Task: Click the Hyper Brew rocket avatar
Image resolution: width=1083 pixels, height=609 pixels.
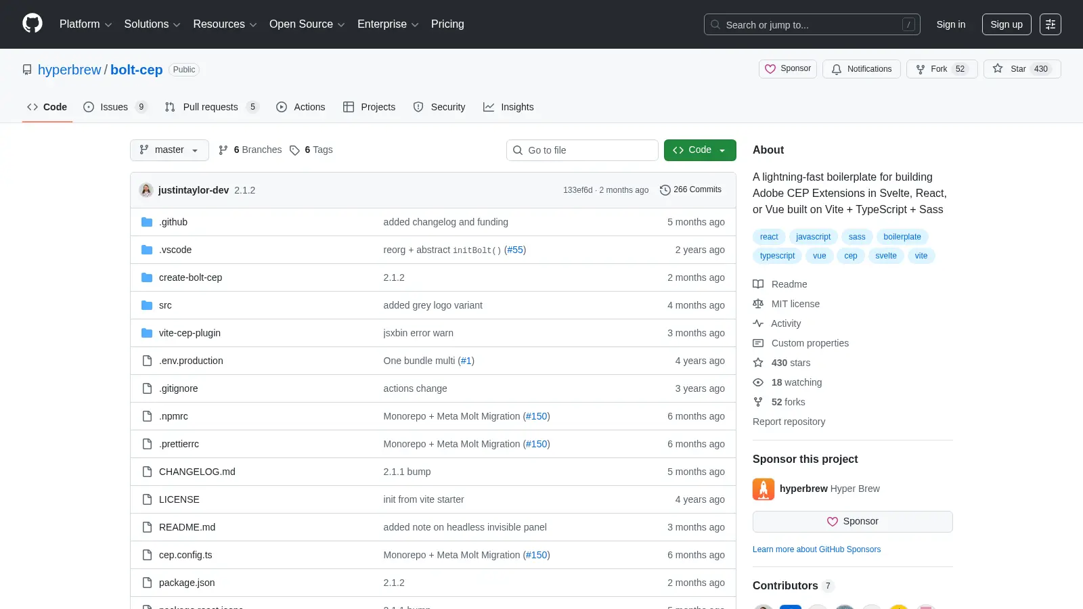Action: (x=764, y=489)
